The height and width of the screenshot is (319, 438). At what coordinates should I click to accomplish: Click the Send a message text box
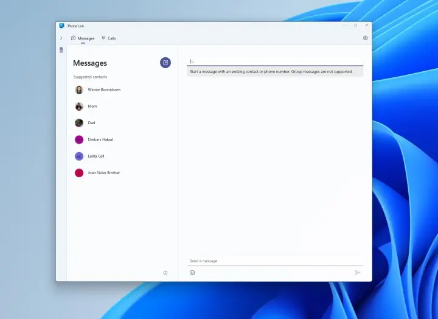click(275, 261)
